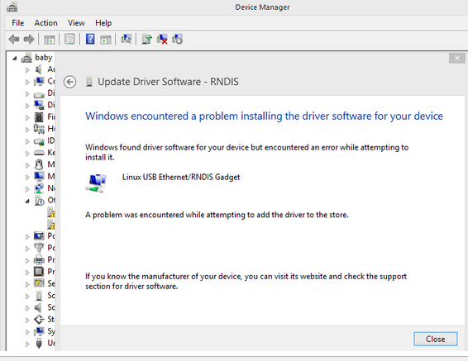Click the X button of Update Driver dialog

[457, 58]
